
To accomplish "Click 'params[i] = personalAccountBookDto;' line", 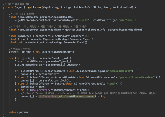I will pyautogui.click(x=47, y=80).
